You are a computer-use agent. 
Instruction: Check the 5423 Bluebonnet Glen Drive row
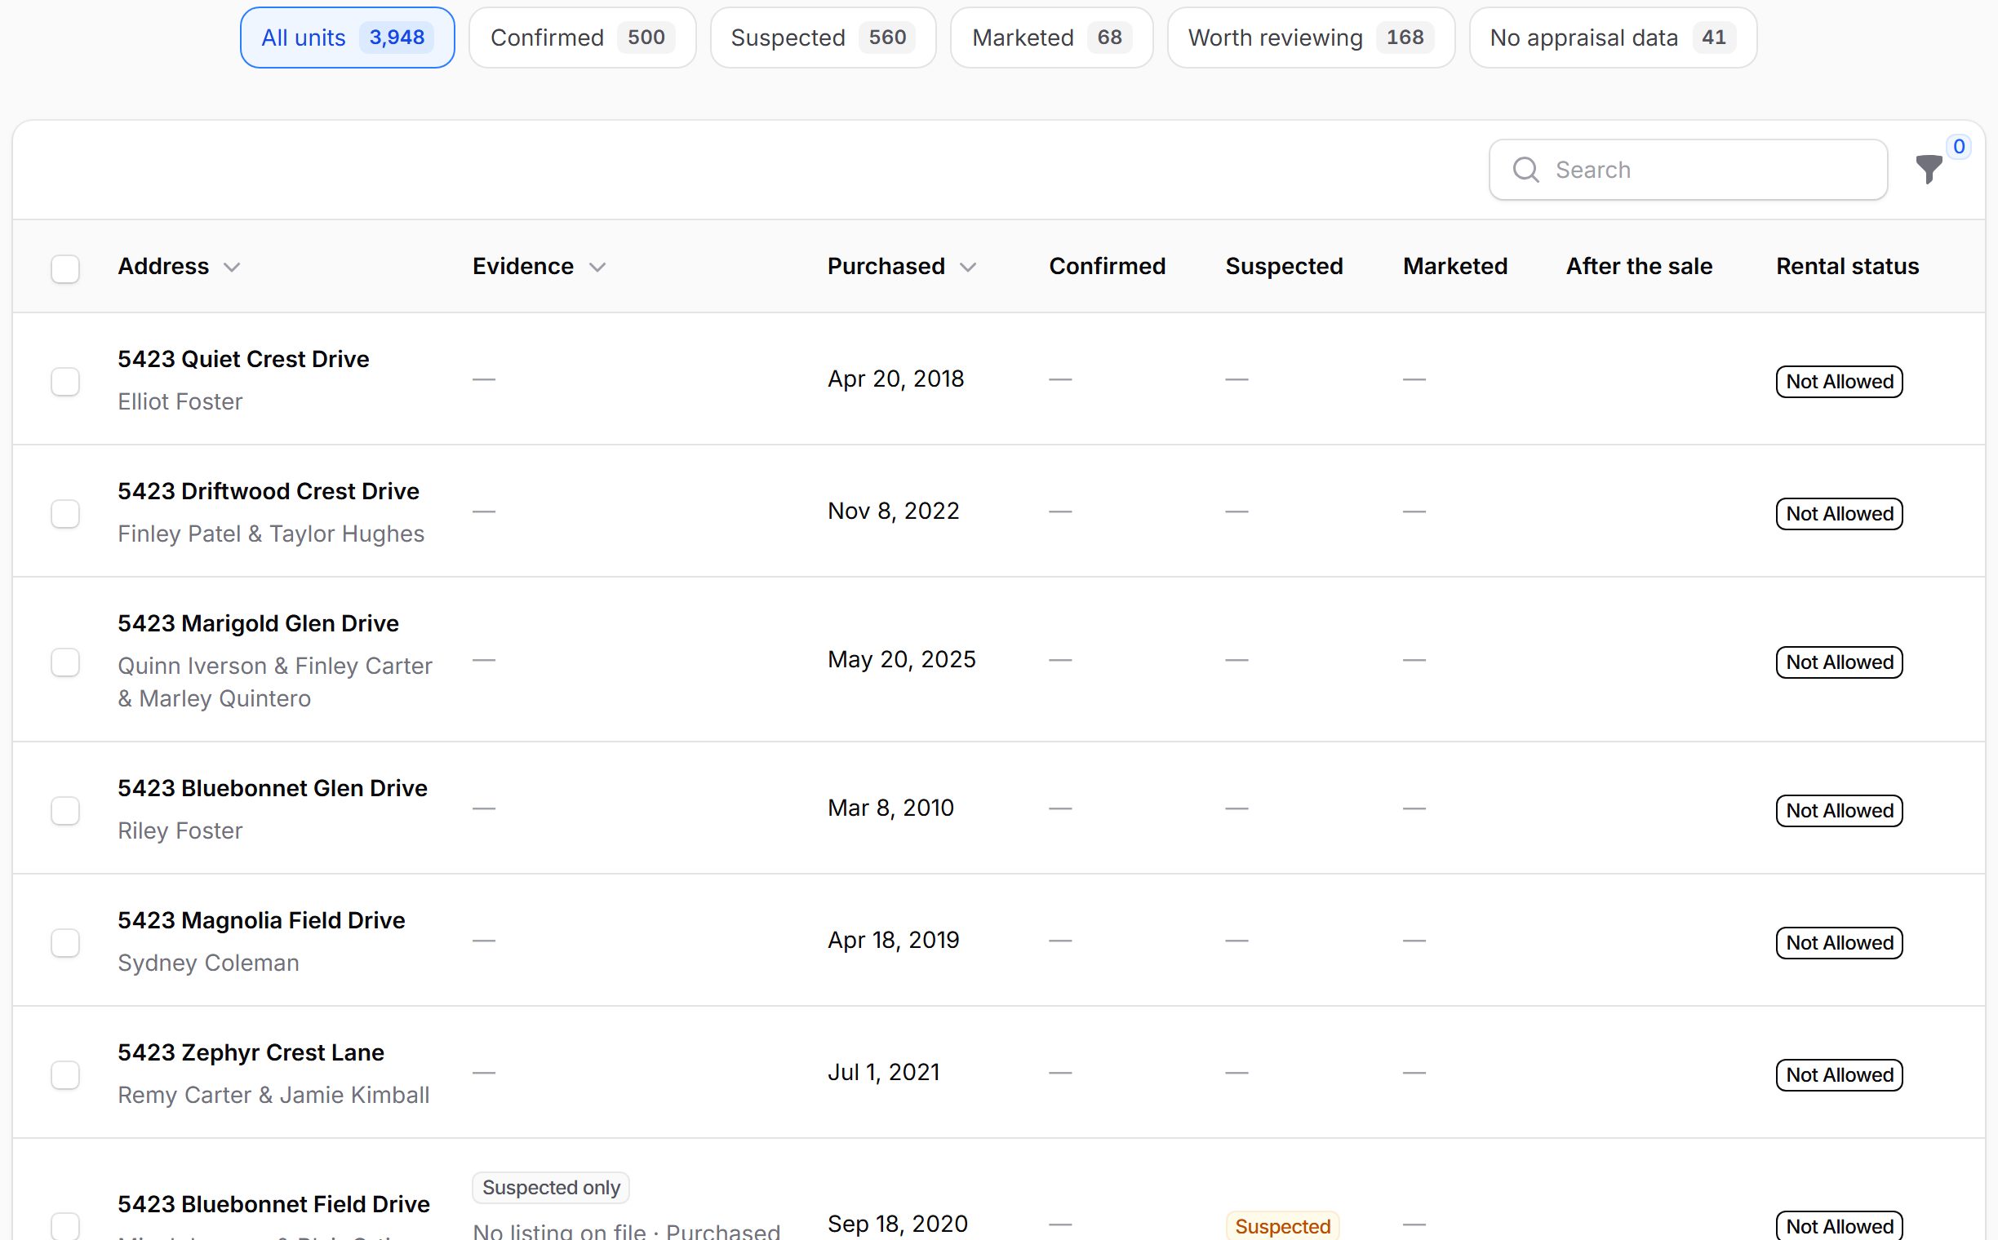[x=65, y=810]
